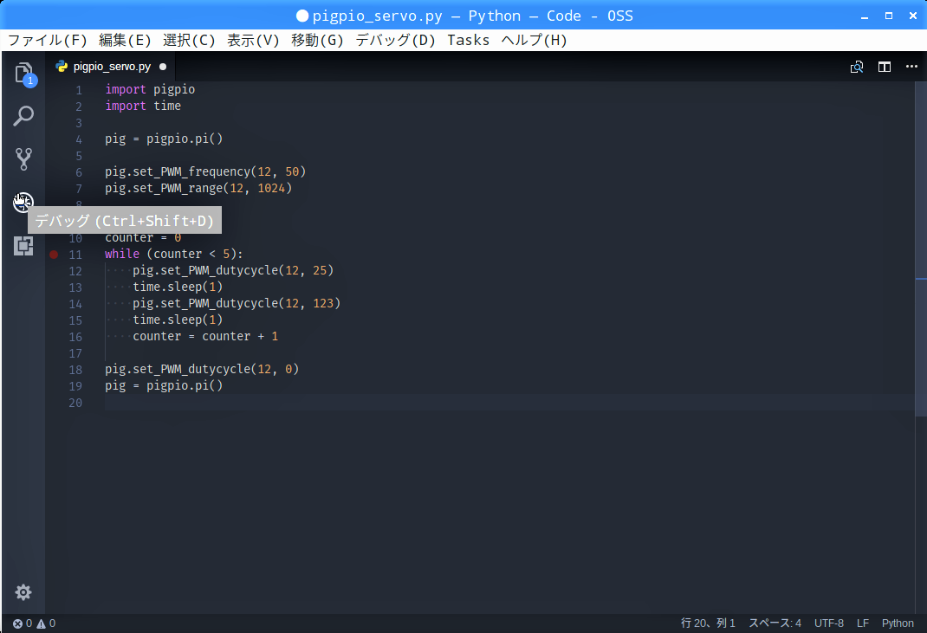Click the 'while (counter < 5):' line
The width and height of the screenshot is (927, 633).
pyautogui.click(x=174, y=254)
